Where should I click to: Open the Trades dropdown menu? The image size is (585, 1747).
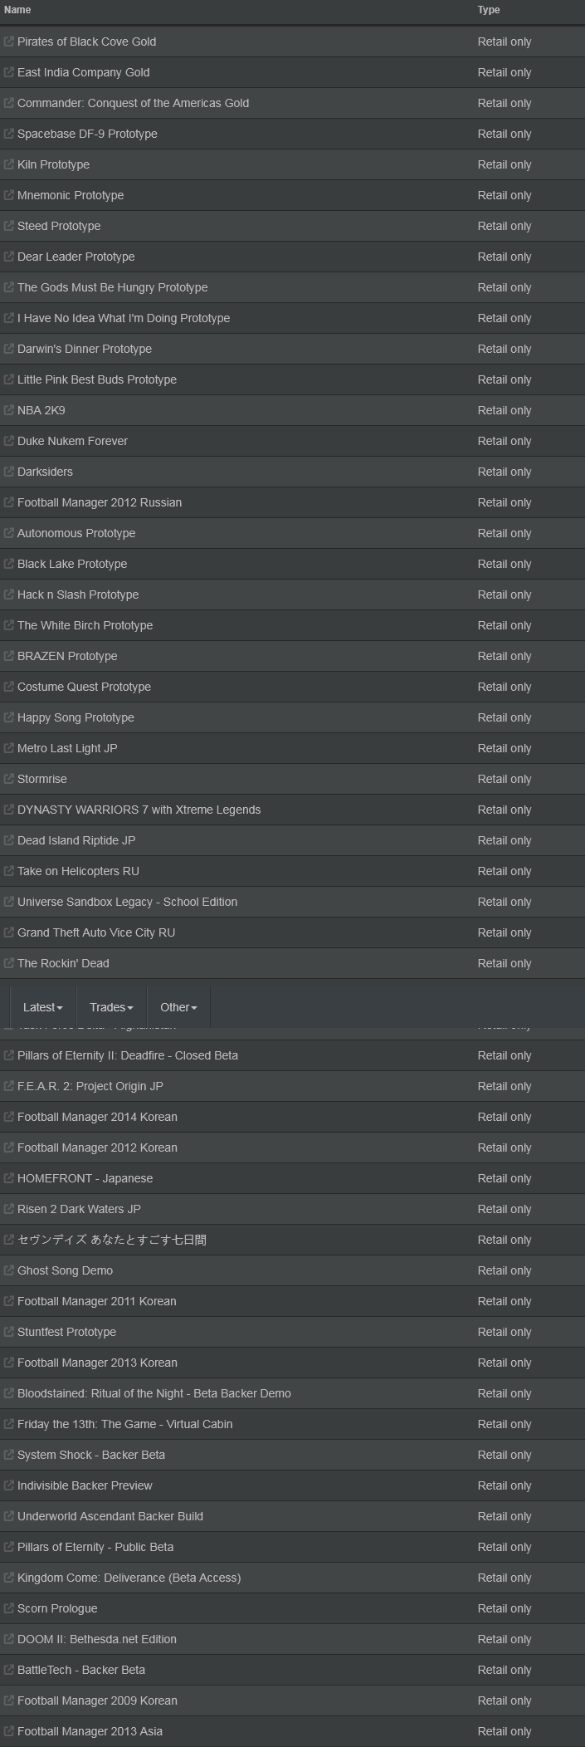point(111,1007)
